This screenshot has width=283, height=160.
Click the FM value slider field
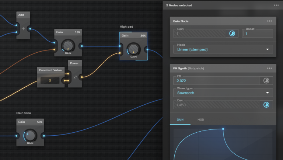(x=217, y=81)
